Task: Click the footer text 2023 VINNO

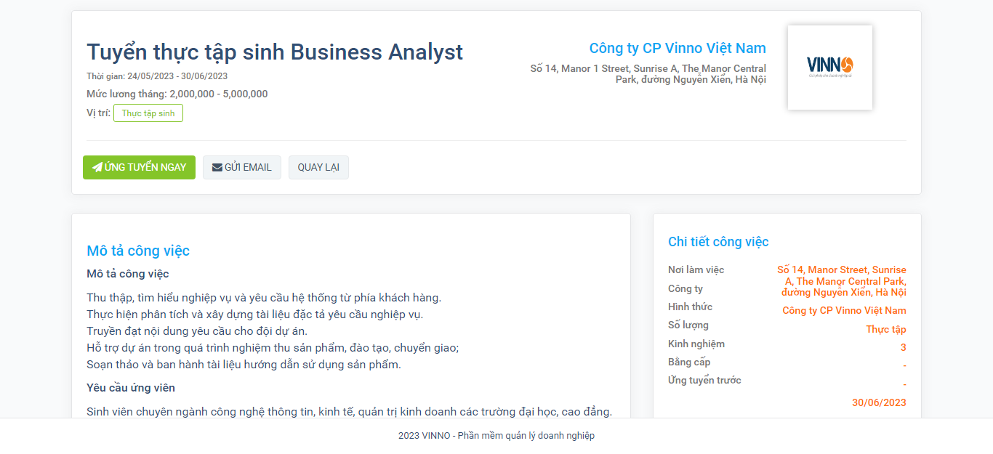Action: 496,436
